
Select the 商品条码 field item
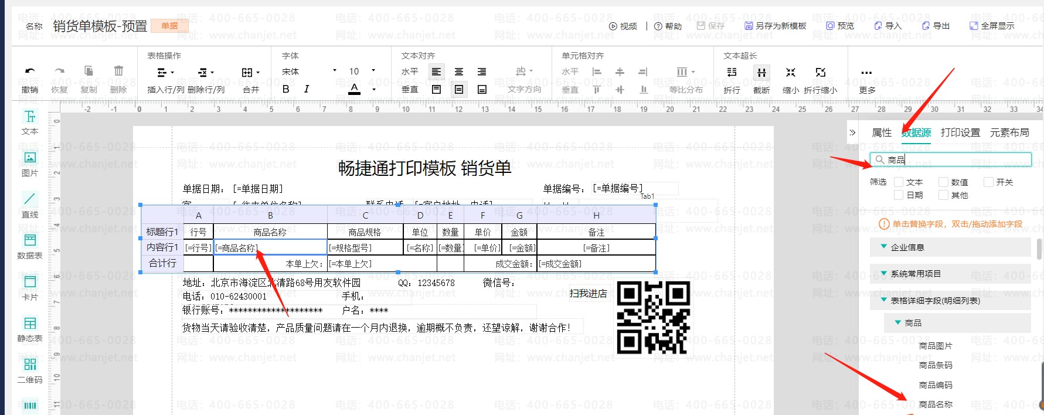pos(936,365)
